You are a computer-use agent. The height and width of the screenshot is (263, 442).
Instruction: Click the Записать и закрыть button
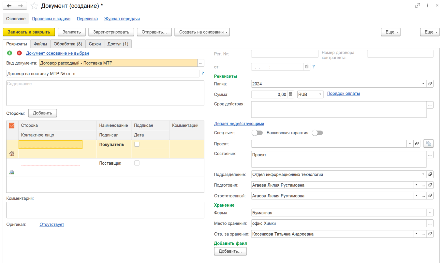29,32
